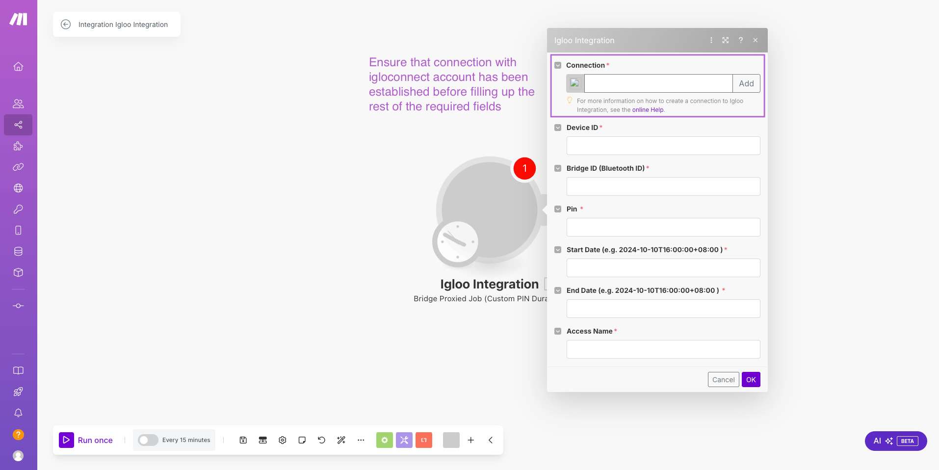Click the Integration Igloo Integration scenario title
Image resolution: width=939 pixels, height=470 pixels.
(123, 25)
